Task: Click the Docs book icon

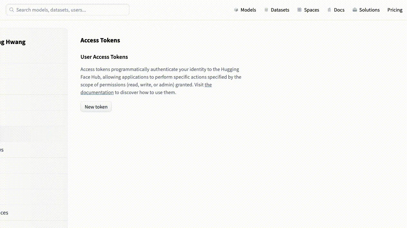Action: click(329, 10)
